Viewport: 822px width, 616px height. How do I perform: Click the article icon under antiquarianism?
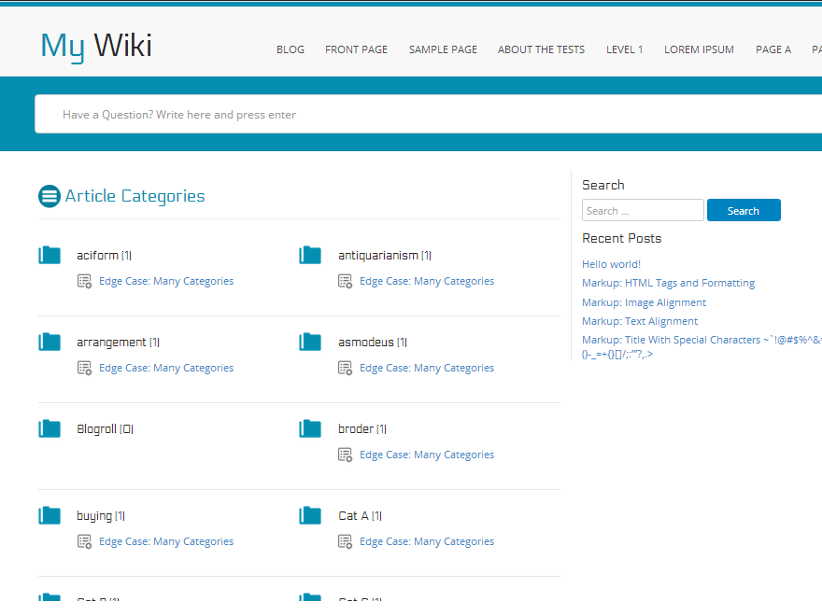345,281
